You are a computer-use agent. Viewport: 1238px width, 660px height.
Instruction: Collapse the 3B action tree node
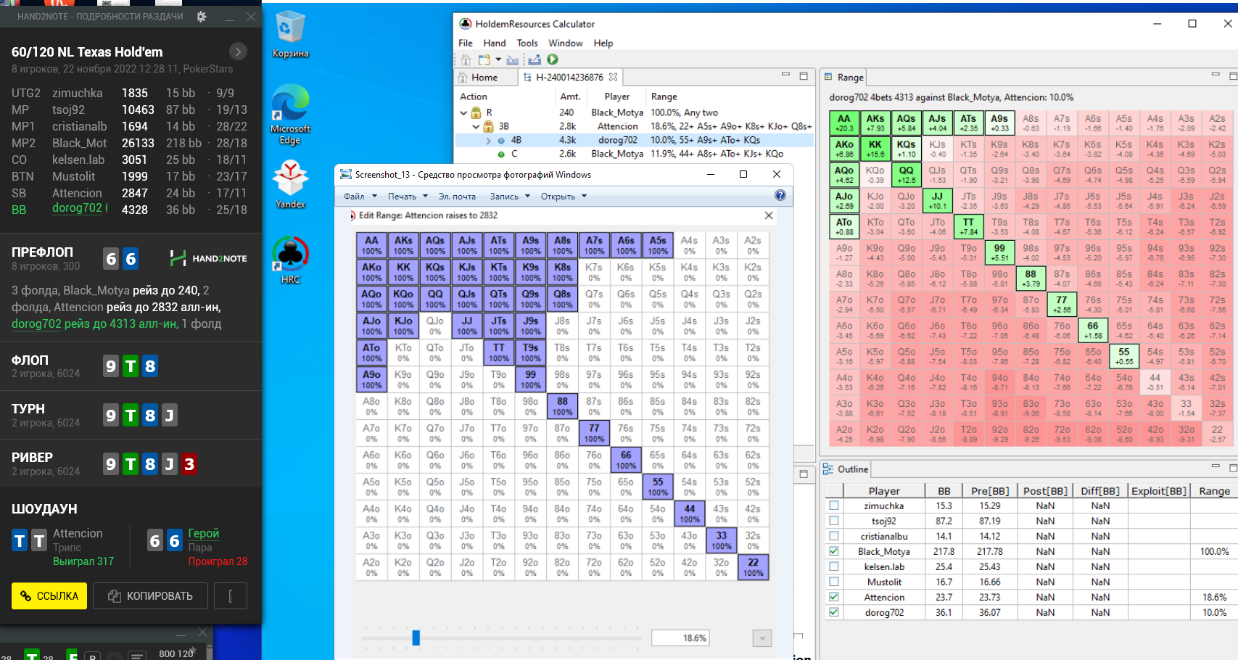[476, 126]
